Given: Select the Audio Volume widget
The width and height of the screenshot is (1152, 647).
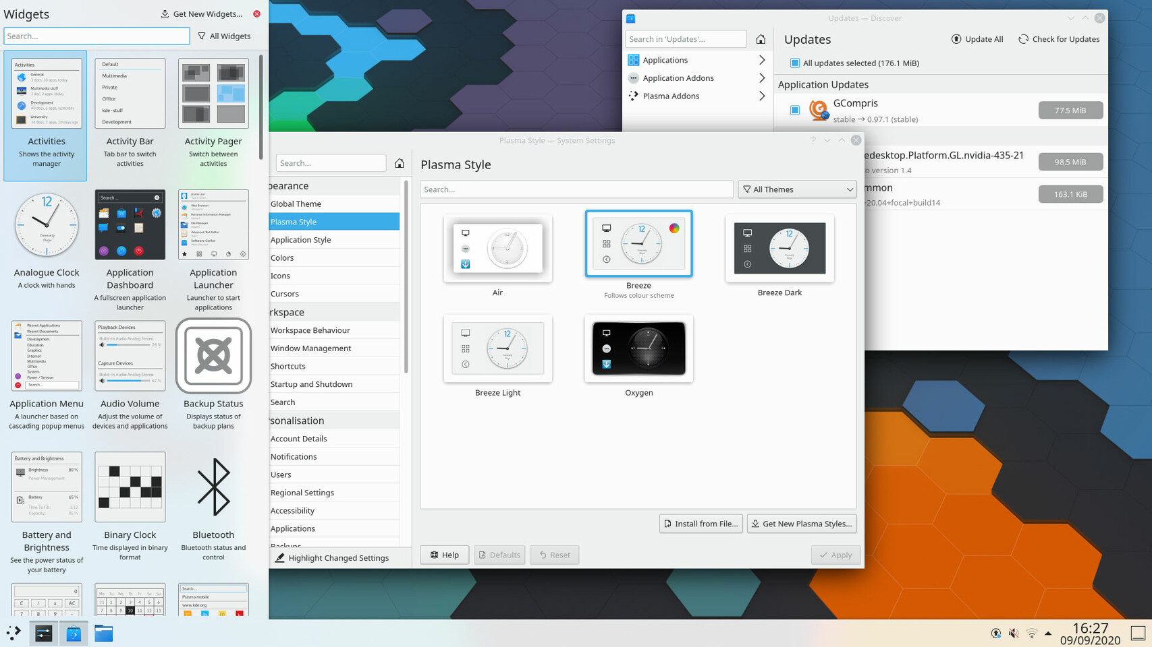Looking at the screenshot, I should point(130,356).
